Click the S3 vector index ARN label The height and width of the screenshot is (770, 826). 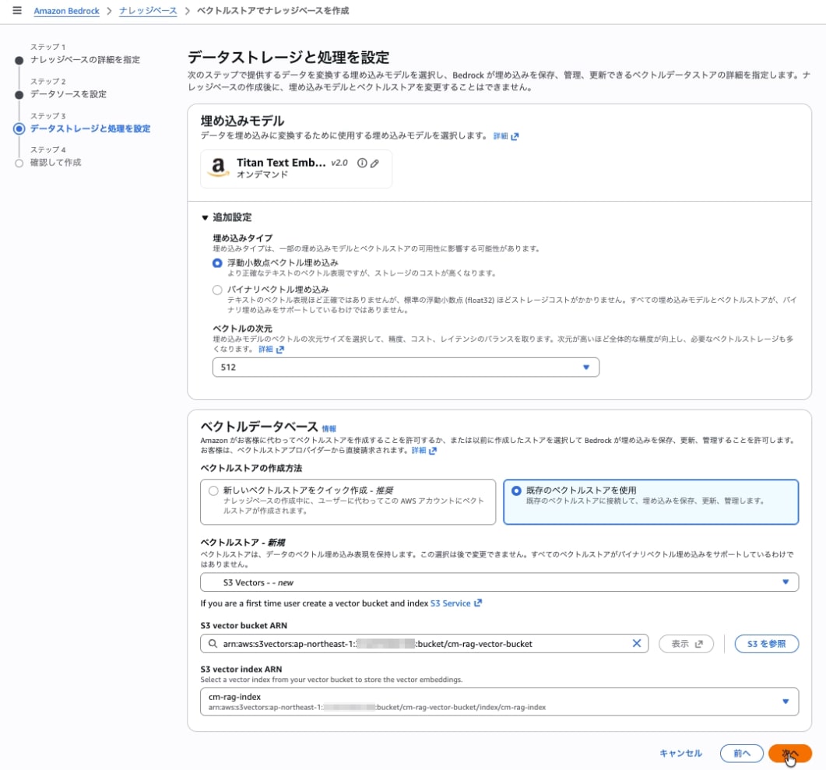(241, 669)
